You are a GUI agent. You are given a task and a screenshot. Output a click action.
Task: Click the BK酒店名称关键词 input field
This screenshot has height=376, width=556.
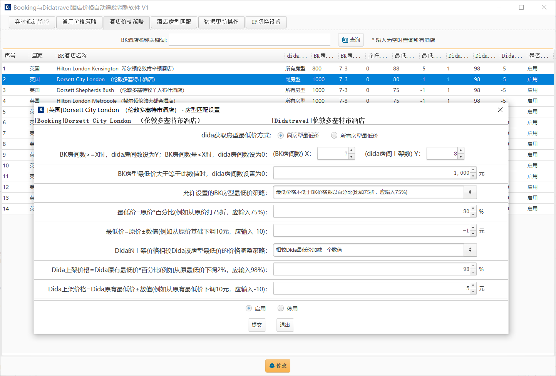tap(250, 40)
